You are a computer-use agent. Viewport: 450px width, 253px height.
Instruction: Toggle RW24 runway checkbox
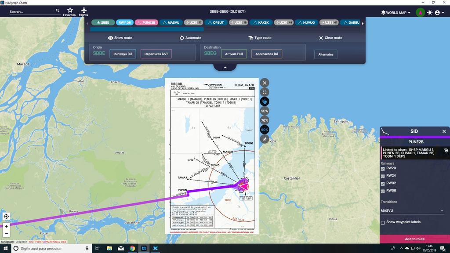point(383,176)
